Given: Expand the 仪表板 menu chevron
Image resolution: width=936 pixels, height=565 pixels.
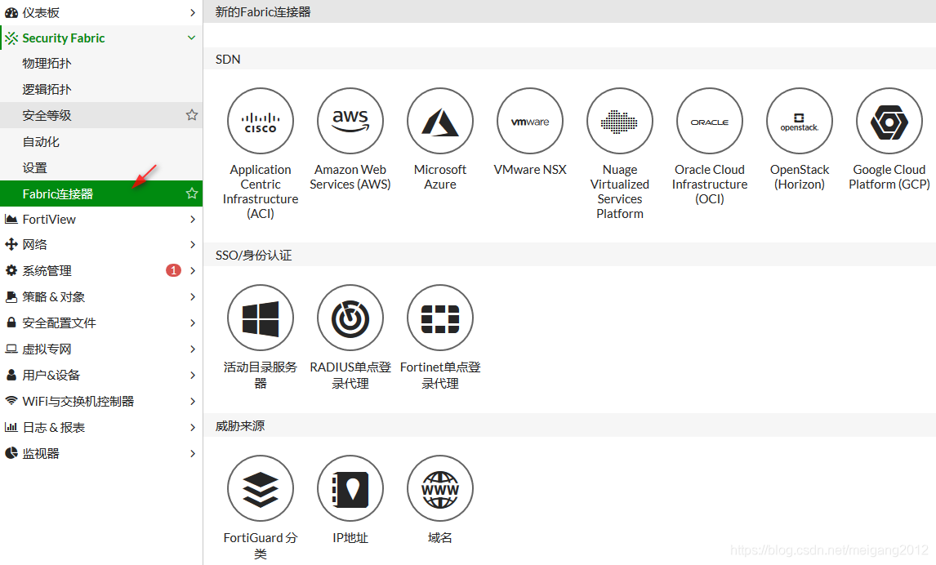Looking at the screenshot, I should click(x=192, y=12).
